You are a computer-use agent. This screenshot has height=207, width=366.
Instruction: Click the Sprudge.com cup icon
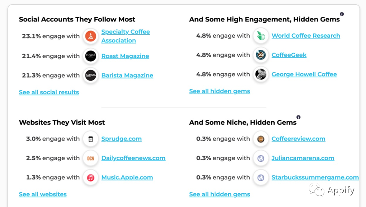pos(91,139)
